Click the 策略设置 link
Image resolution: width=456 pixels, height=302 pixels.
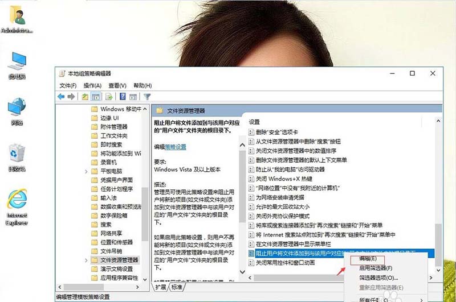click(176, 147)
